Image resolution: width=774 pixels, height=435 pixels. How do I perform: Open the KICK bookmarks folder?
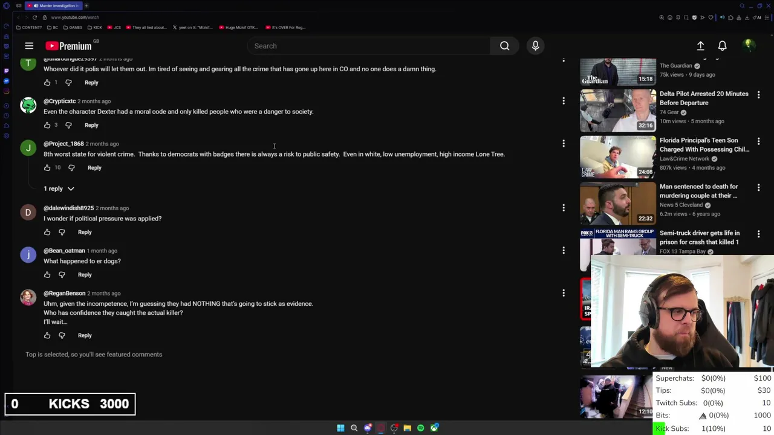tap(95, 27)
